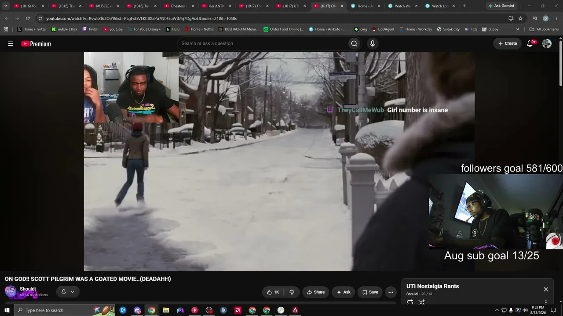
Task: Dislike the Scott Pilgrim video
Action: coord(292,292)
